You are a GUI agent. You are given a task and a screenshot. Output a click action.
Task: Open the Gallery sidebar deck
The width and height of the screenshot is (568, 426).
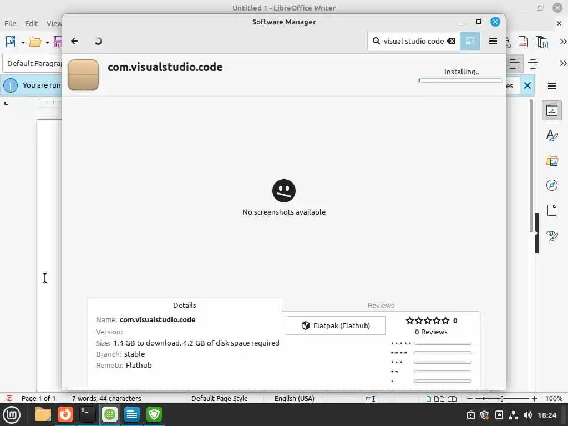(552, 160)
